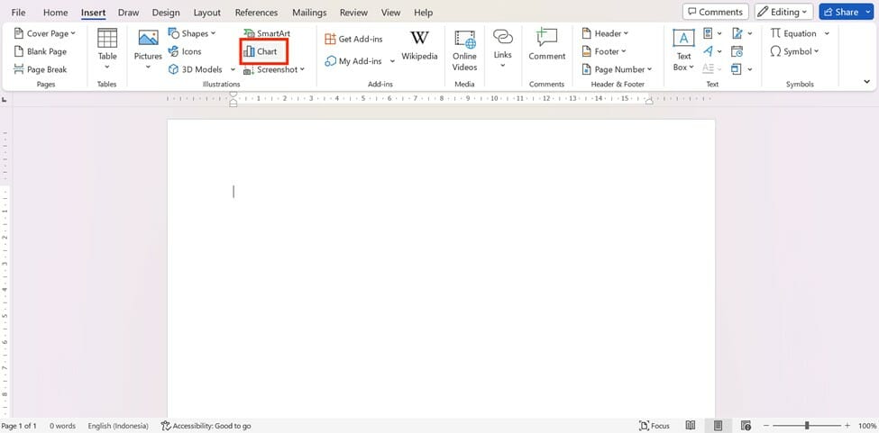Screen dimensions: 879x433
Task: Click the 100% zoom level
Action: pyautogui.click(x=866, y=426)
